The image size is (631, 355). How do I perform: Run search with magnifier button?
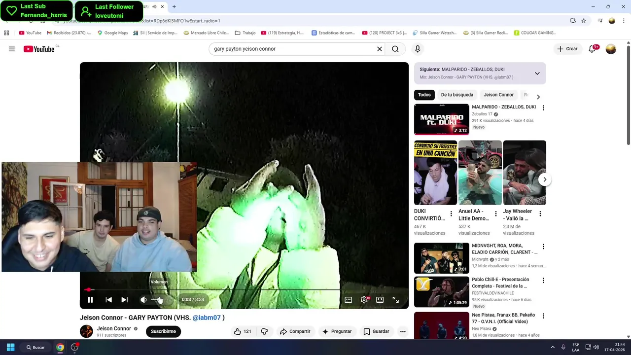395,49
